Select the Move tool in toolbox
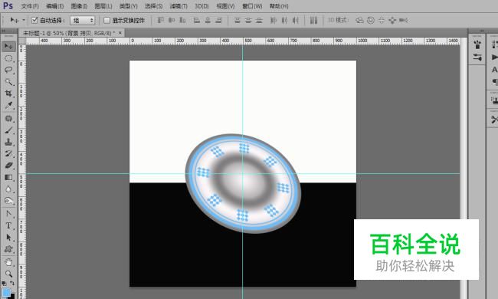Image resolution: width=498 pixels, height=299 pixels. point(8,47)
